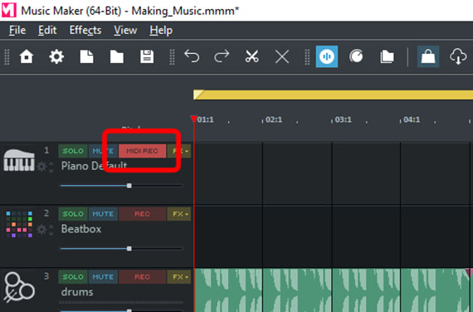473x312 pixels.
Task: Mute the Beatbox track
Action: pyautogui.click(x=103, y=214)
